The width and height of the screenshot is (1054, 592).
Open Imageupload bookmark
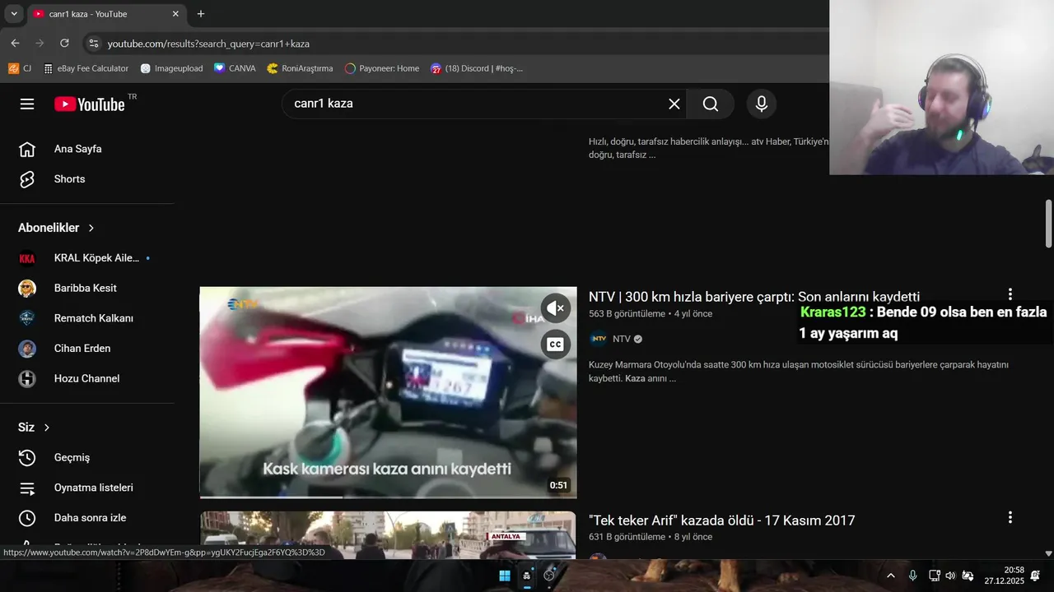tap(171, 68)
